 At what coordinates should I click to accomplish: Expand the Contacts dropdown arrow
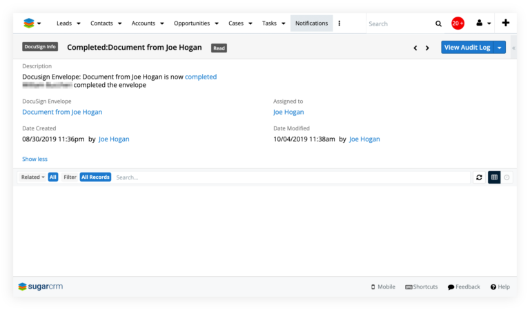(x=119, y=23)
